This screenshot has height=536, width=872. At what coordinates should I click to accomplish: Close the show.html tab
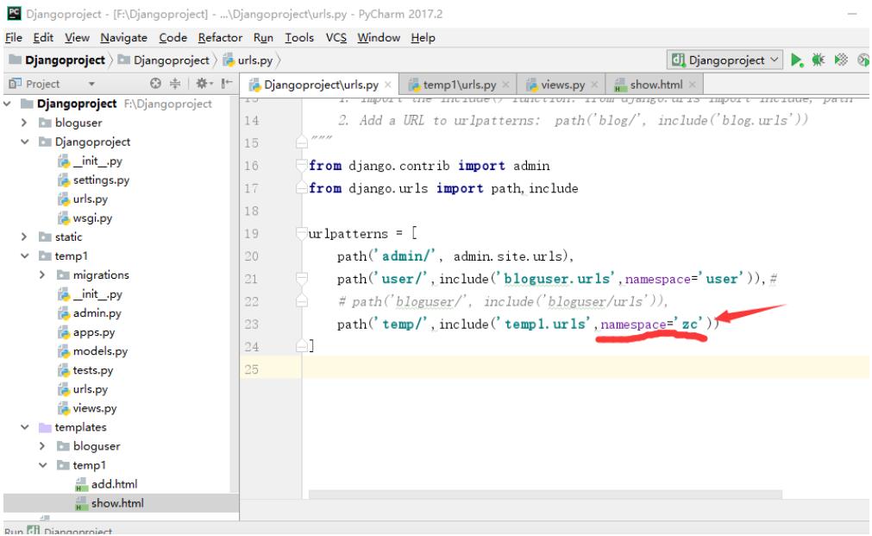pos(693,85)
